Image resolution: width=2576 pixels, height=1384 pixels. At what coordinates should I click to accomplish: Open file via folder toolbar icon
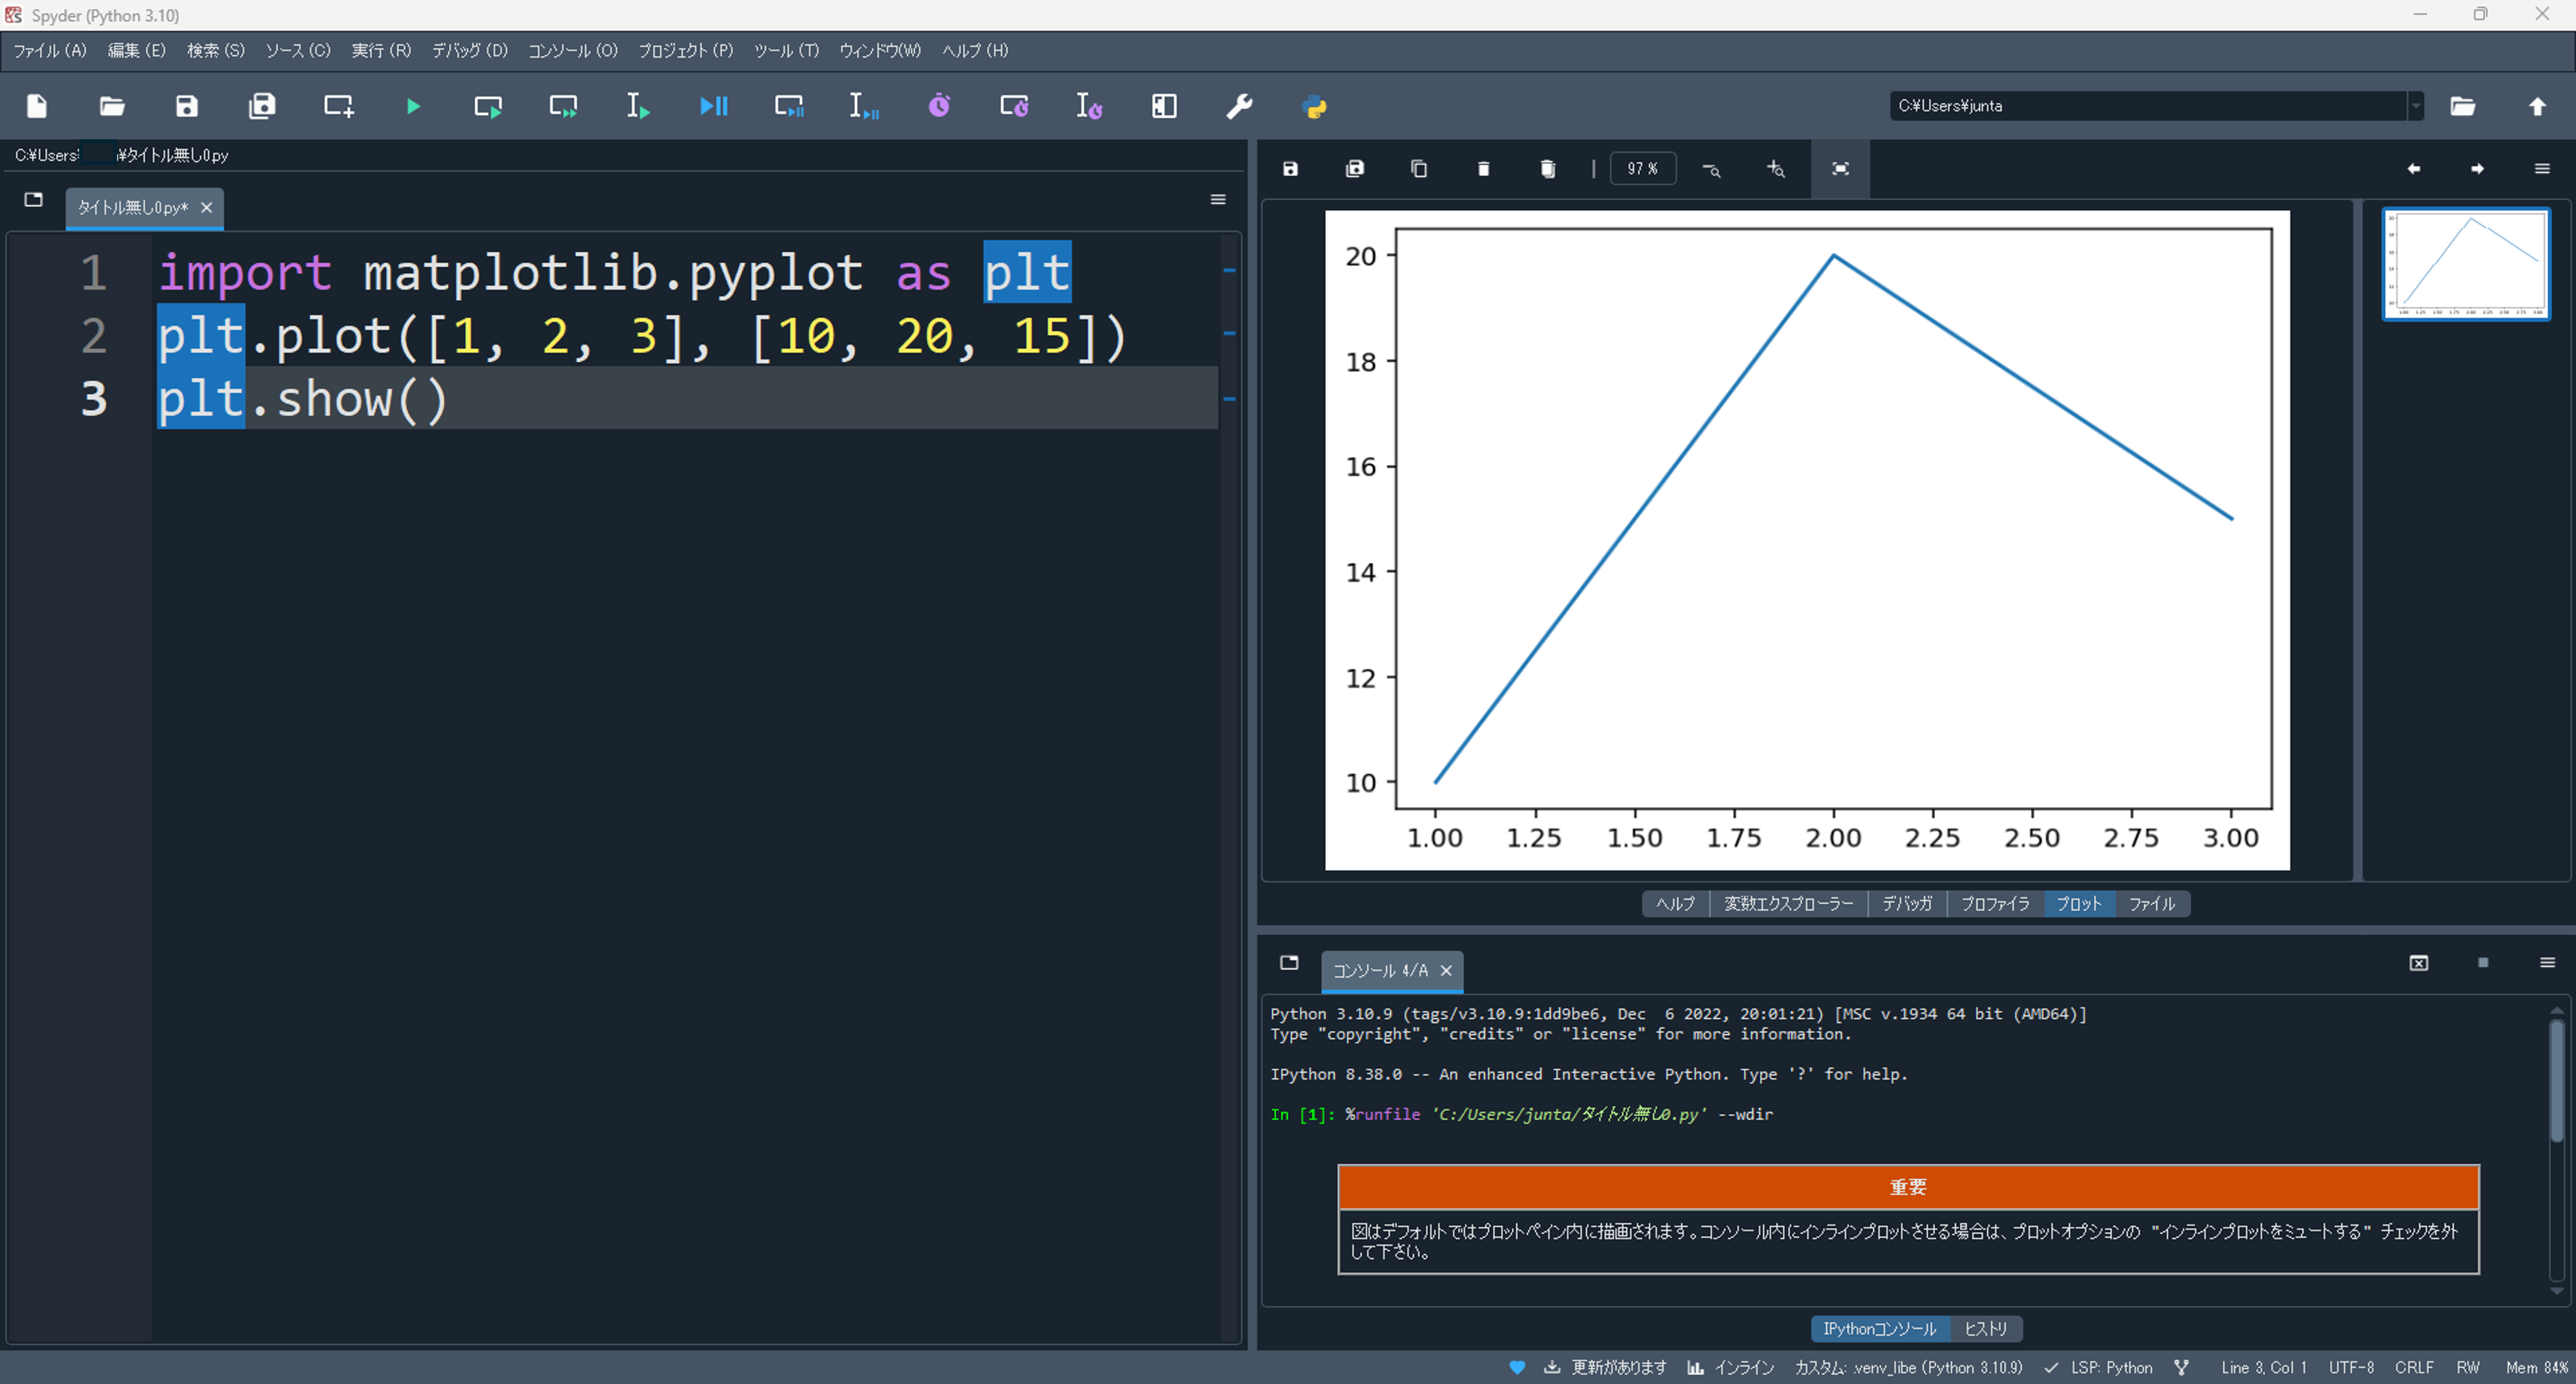click(112, 106)
